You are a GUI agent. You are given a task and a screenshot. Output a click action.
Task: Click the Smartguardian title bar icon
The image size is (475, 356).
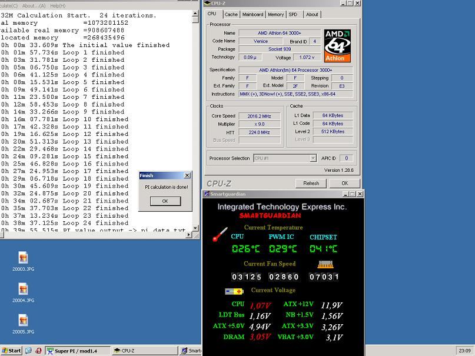[207, 194]
